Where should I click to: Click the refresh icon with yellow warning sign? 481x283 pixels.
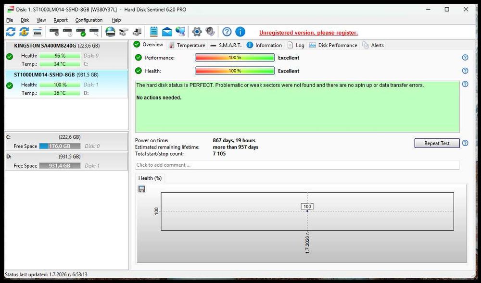click(x=24, y=32)
